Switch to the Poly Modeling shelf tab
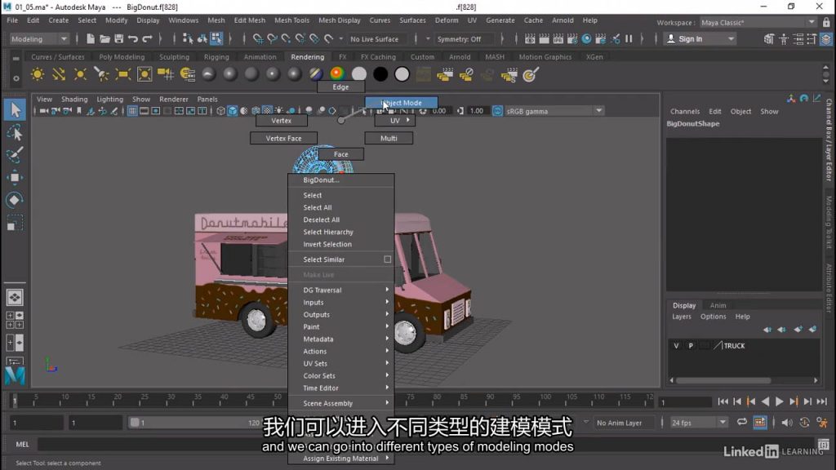836x470 pixels. [x=122, y=57]
